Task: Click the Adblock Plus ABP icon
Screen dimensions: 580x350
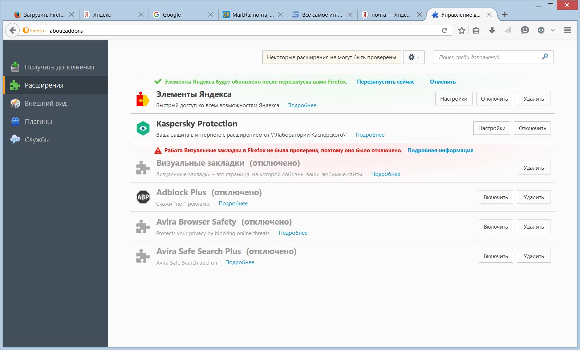Action: coord(143,197)
